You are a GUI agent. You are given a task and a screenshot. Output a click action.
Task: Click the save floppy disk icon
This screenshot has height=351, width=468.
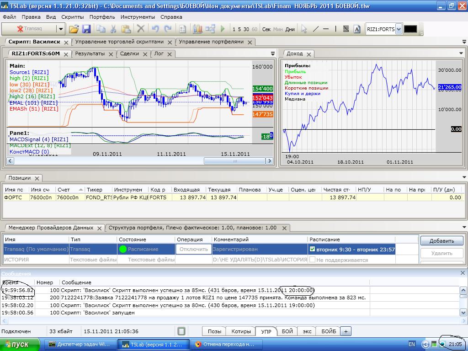(86, 29)
